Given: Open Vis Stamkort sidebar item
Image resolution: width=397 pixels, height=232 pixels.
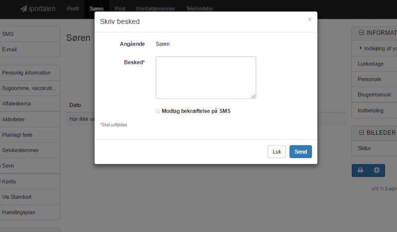Looking at the screenshot, I should pos(30,197).
